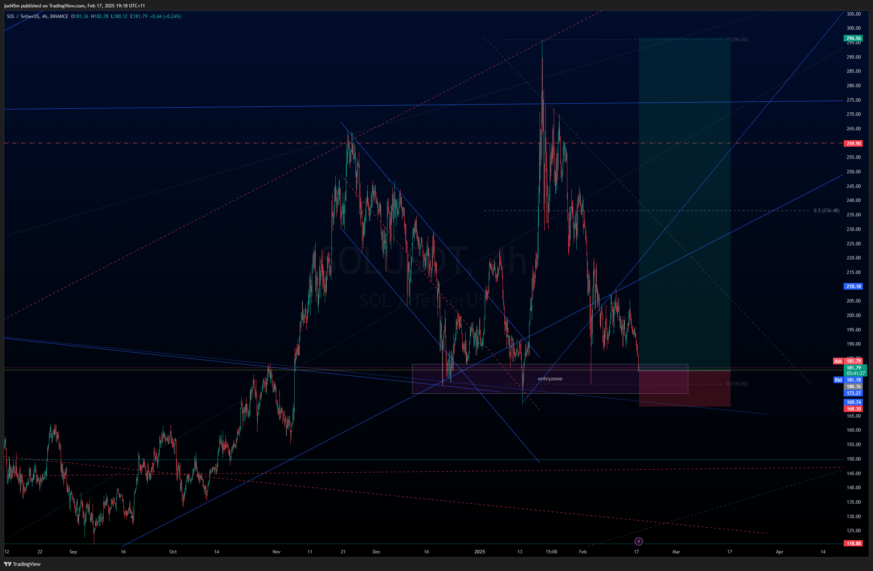The image size is (873, 571).
Task: Click the '2025' year mark on the time axis
Action: point(480,552)
